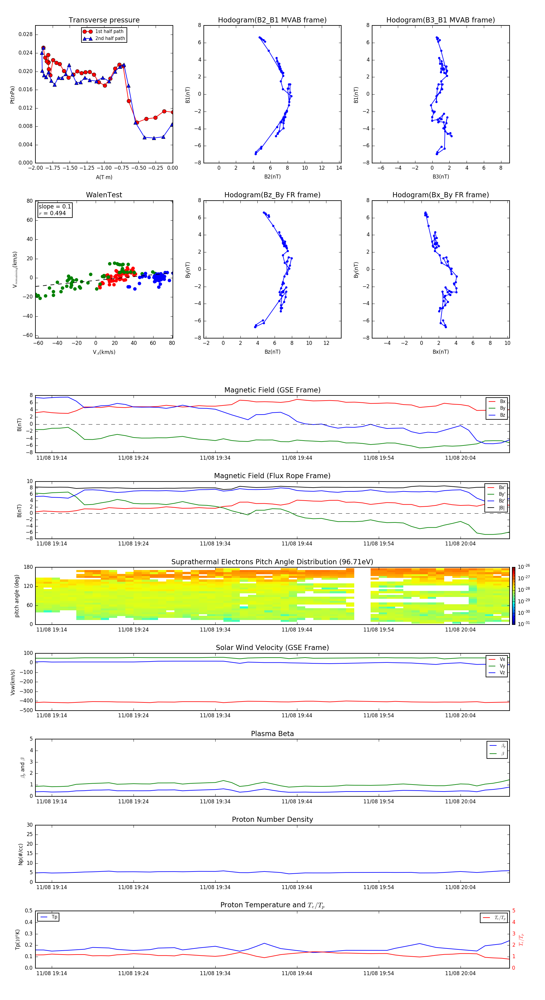
Task: Click the 'Magnetic Field (GSE Frame)' title
Action: (272, 390)
